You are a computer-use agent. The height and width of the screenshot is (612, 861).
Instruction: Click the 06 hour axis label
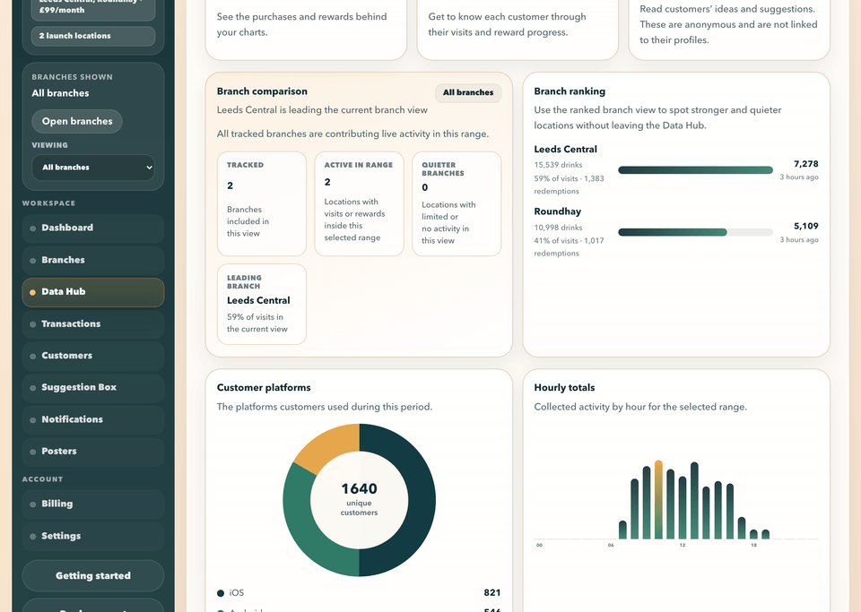[611, 545]
